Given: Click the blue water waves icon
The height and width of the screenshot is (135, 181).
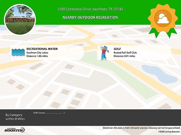Looking at the screenshot, I should point(18,52).
